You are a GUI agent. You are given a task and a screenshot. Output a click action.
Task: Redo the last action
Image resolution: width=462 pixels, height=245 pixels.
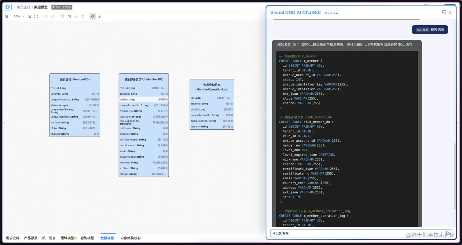click(53, 16)
